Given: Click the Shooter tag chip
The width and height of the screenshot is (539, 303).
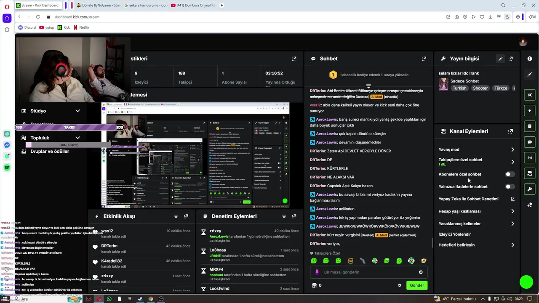Looking at the screenshot, I should pos(480,88).
